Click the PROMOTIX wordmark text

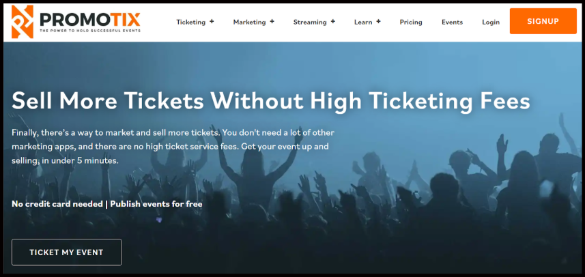90,18
